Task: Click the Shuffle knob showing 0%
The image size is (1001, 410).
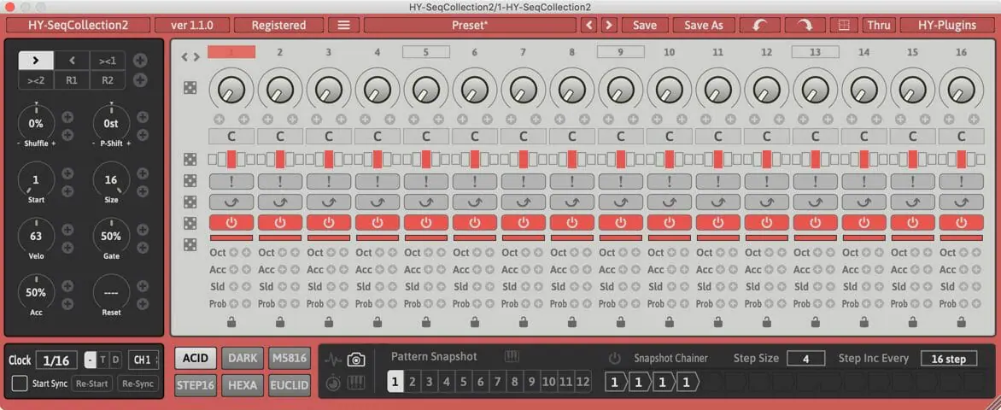Action: (x=36, y=124)
